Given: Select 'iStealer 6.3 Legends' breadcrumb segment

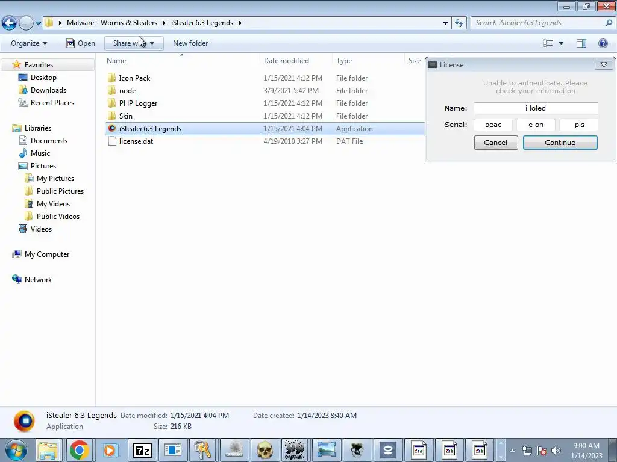Looking at the screenshot, I should (202, 23).
